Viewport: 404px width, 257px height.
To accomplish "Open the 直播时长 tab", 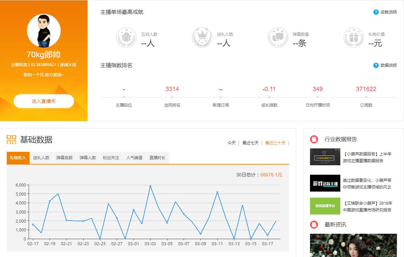I will point(157,158).
